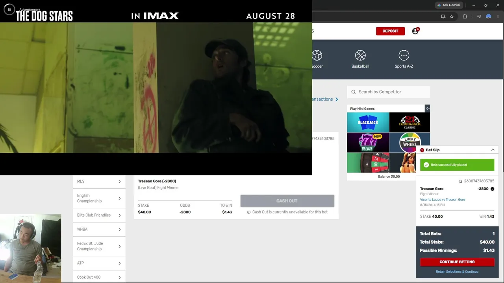Expand the Elite Club Friendlies item

point(99,215)
